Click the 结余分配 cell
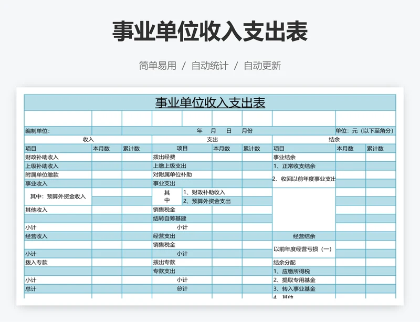 [x=304, y=263]
